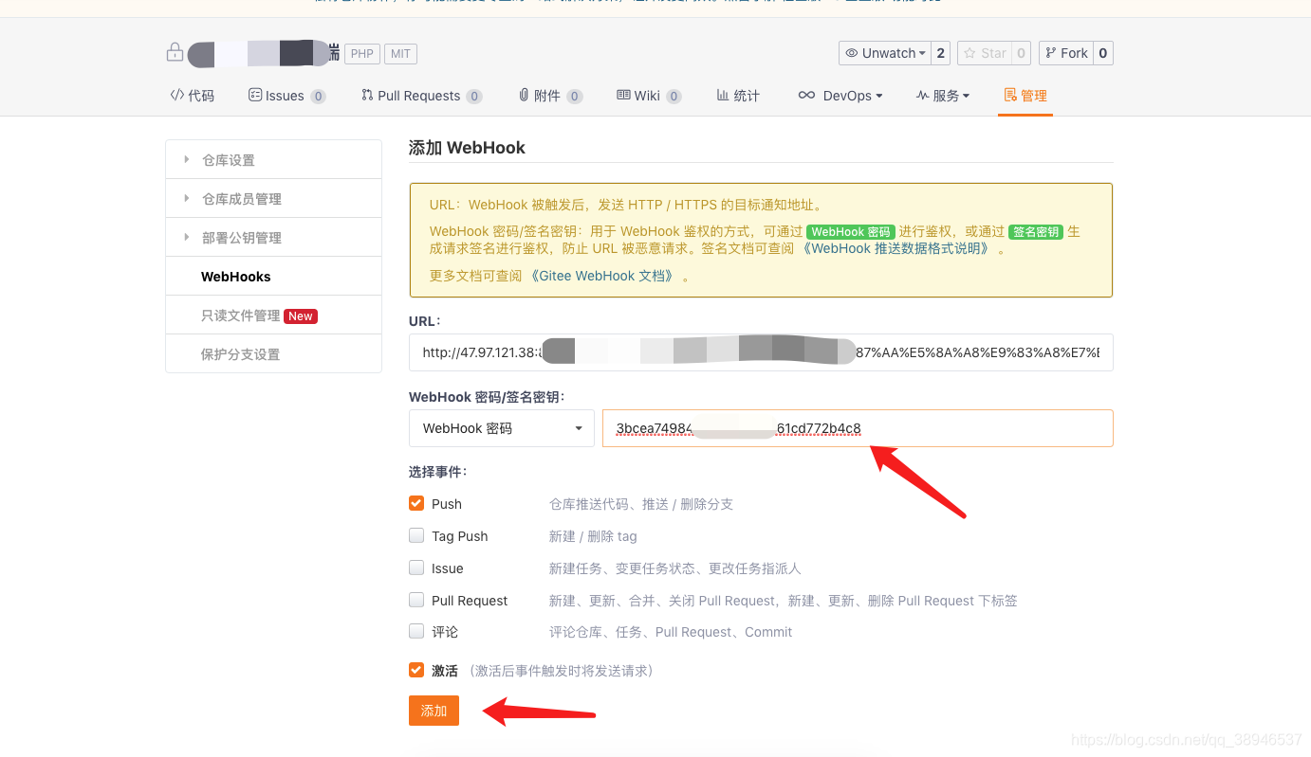
Task: Expand 仓库设置 in sidebar
Action: [273, 159]
